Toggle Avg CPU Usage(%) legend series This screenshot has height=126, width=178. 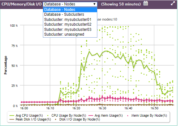pos(29,115)
